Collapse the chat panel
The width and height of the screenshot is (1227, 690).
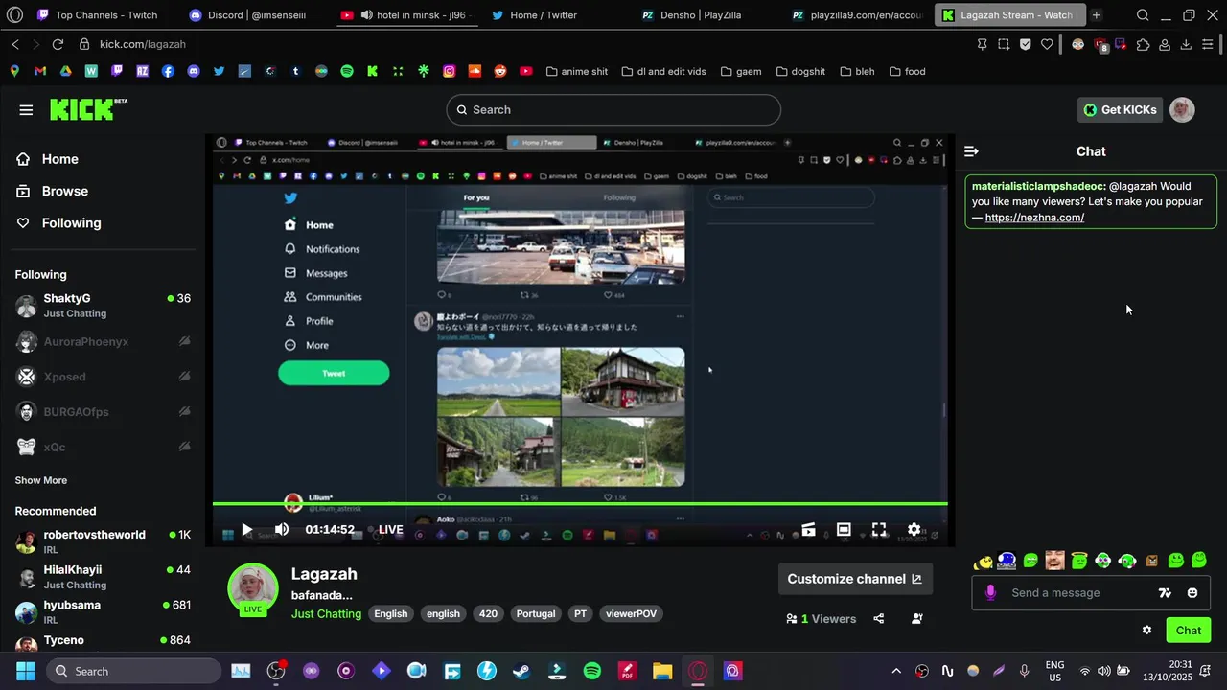(x=971, y=151)
